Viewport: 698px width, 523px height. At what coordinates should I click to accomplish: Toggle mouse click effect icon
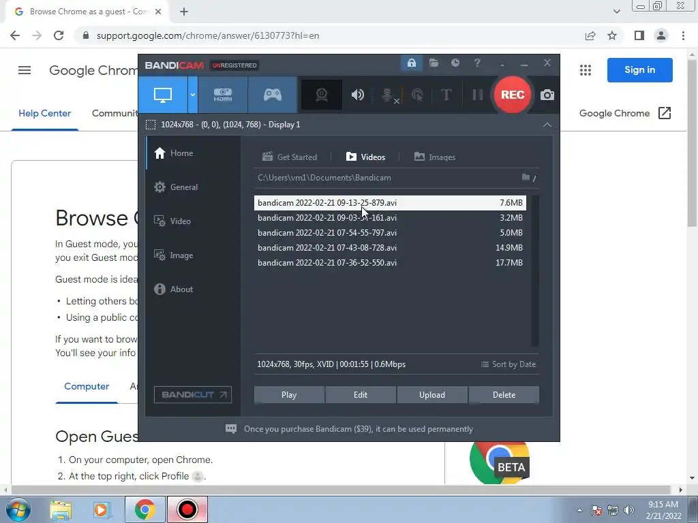click(417, 95)
